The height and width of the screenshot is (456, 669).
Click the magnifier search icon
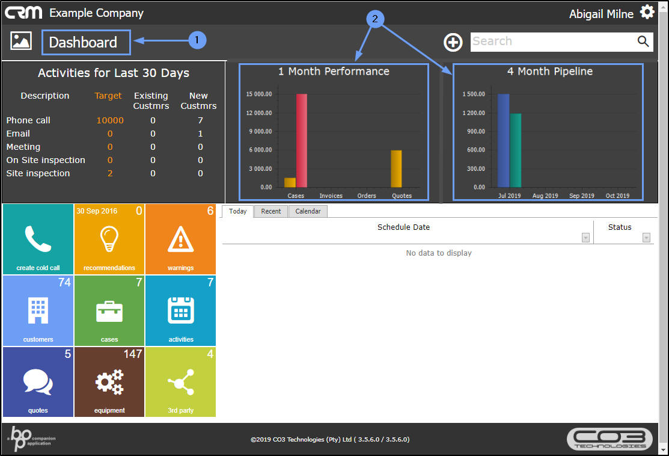pyautogui.click(x=643, y=42)
